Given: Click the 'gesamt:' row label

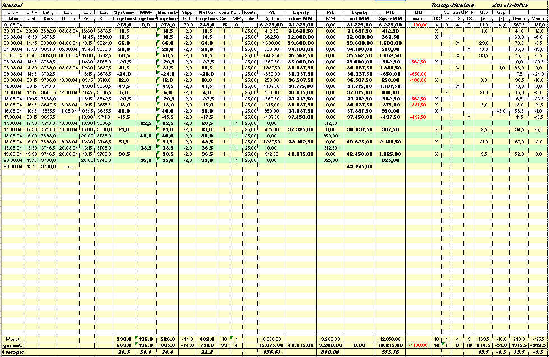Looking at the screenshot, I should 12,346.
